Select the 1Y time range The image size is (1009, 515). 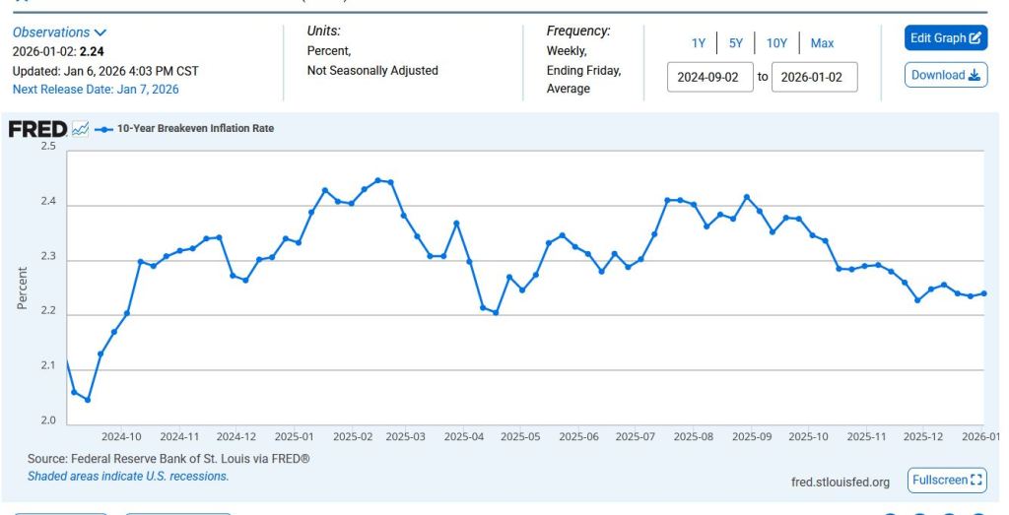point(699,43)
